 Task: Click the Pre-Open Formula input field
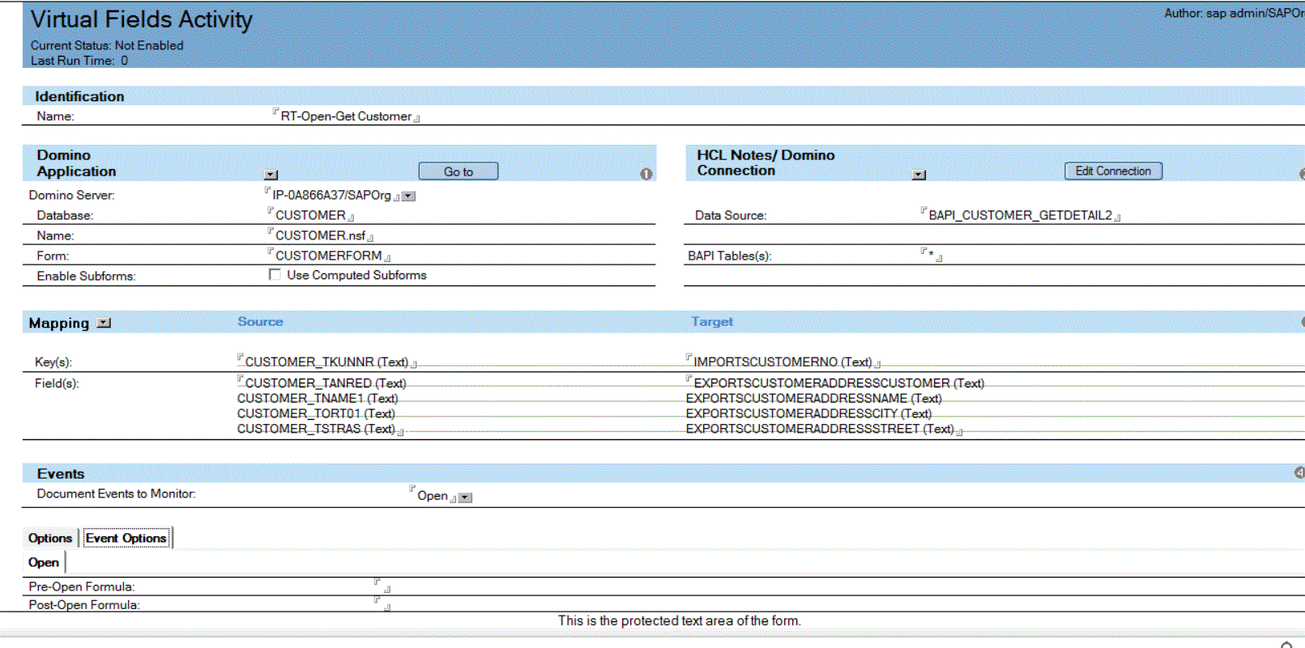(382, 586)
